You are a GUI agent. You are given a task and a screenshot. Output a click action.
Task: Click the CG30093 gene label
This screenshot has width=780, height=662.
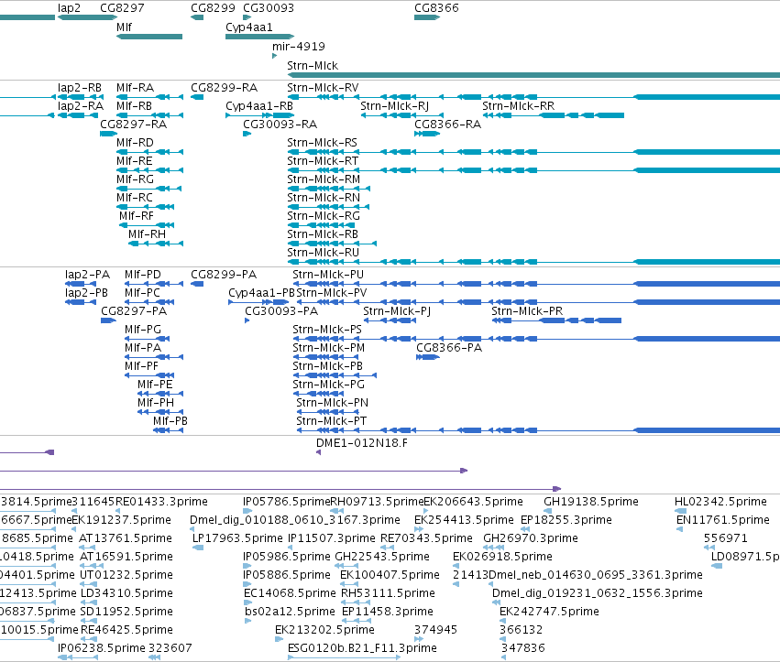(269, 8)
